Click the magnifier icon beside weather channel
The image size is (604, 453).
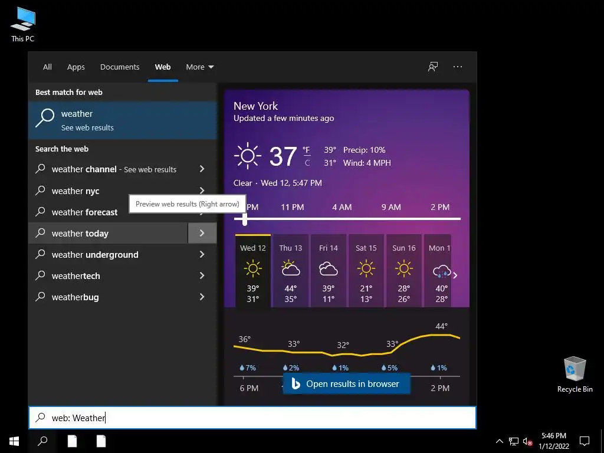click(x=41, y=169)
